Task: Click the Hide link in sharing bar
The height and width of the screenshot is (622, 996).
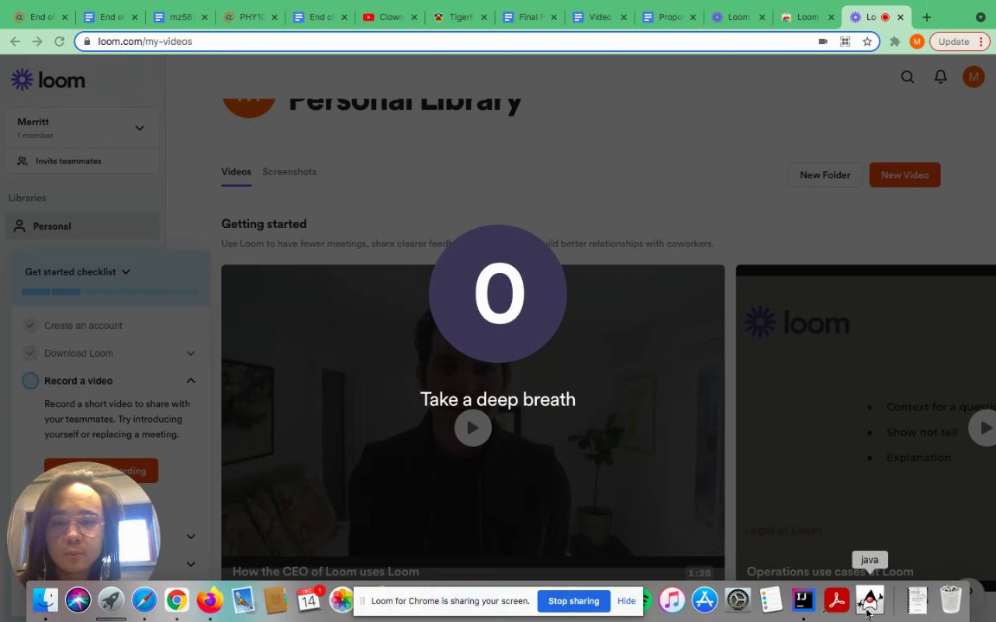Action: pos(626,601)
